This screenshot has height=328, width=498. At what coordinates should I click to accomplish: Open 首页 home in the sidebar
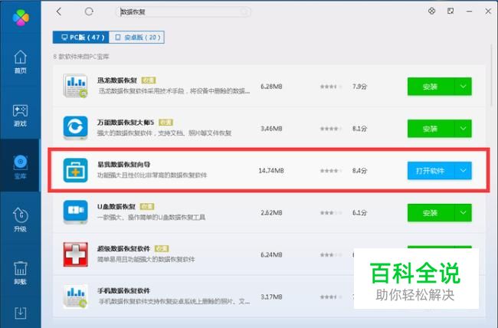(21, 62)
